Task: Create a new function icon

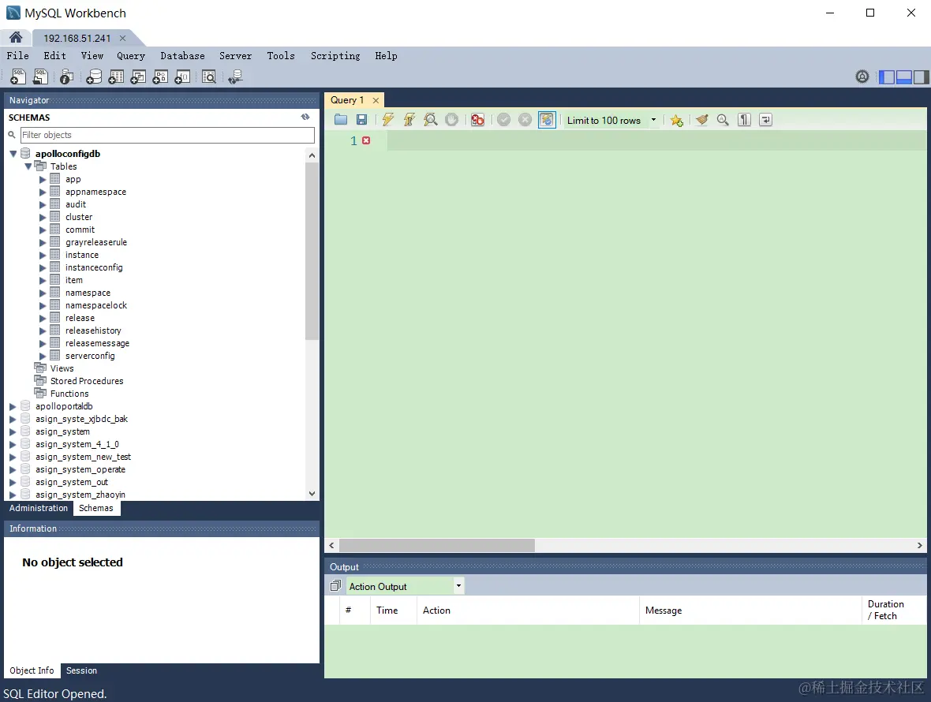Action: tap(182, 77)
